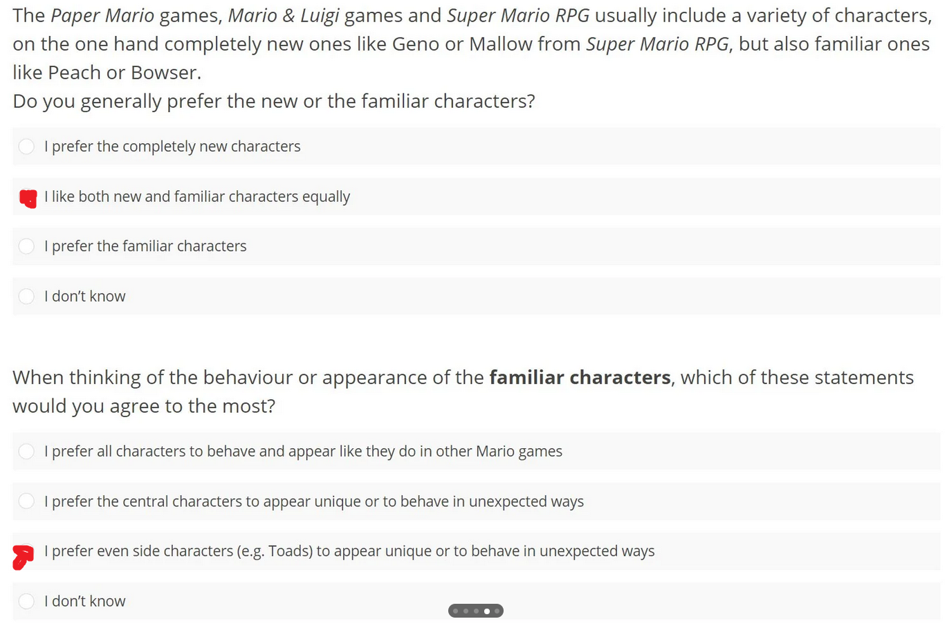Choose the bottom "I don't know" radio button
Screen dimensions: 947x628
pyautogui.click(x=26, y=601)
